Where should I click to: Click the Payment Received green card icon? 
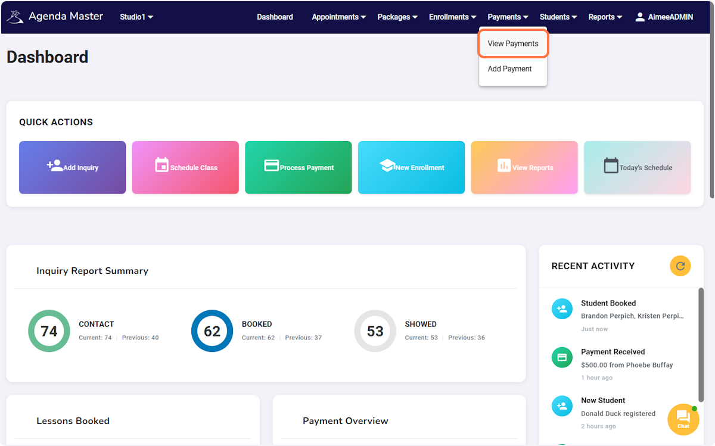pos(562,357)
